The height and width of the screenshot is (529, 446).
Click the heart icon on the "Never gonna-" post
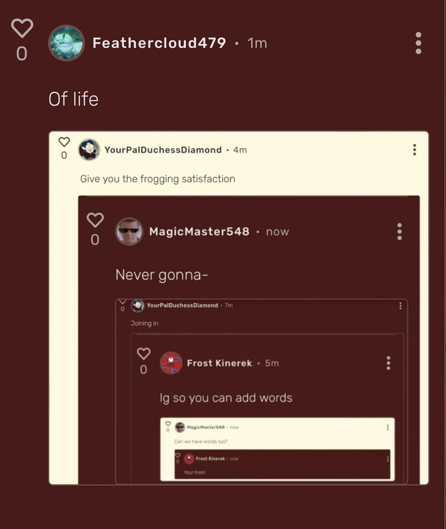[x=95, y=219]
